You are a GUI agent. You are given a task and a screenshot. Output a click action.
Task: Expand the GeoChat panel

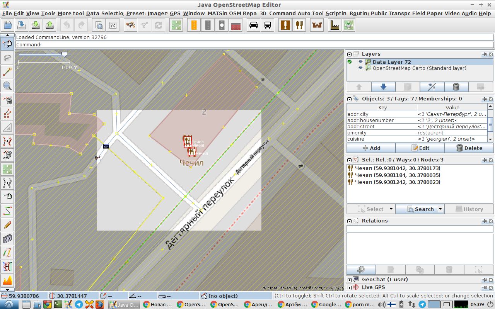point(350,280)
